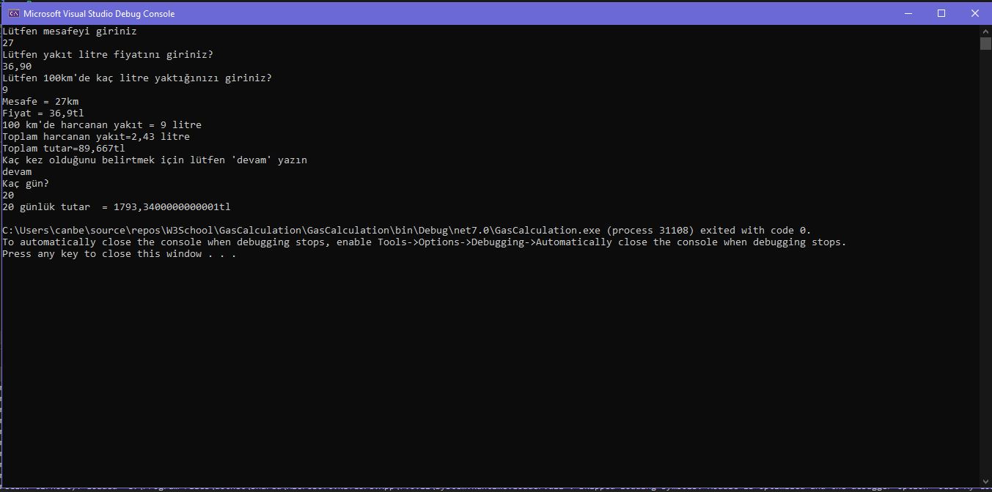Click the GasCalculation.exe file path text
Viewport: 992px width, 492px height.
(293, 230)
